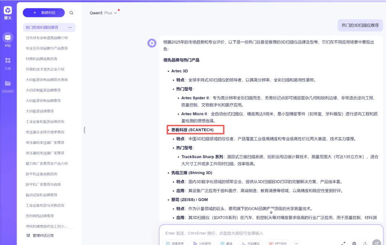Click 分析研究 analysis research chip

[202, 243]
